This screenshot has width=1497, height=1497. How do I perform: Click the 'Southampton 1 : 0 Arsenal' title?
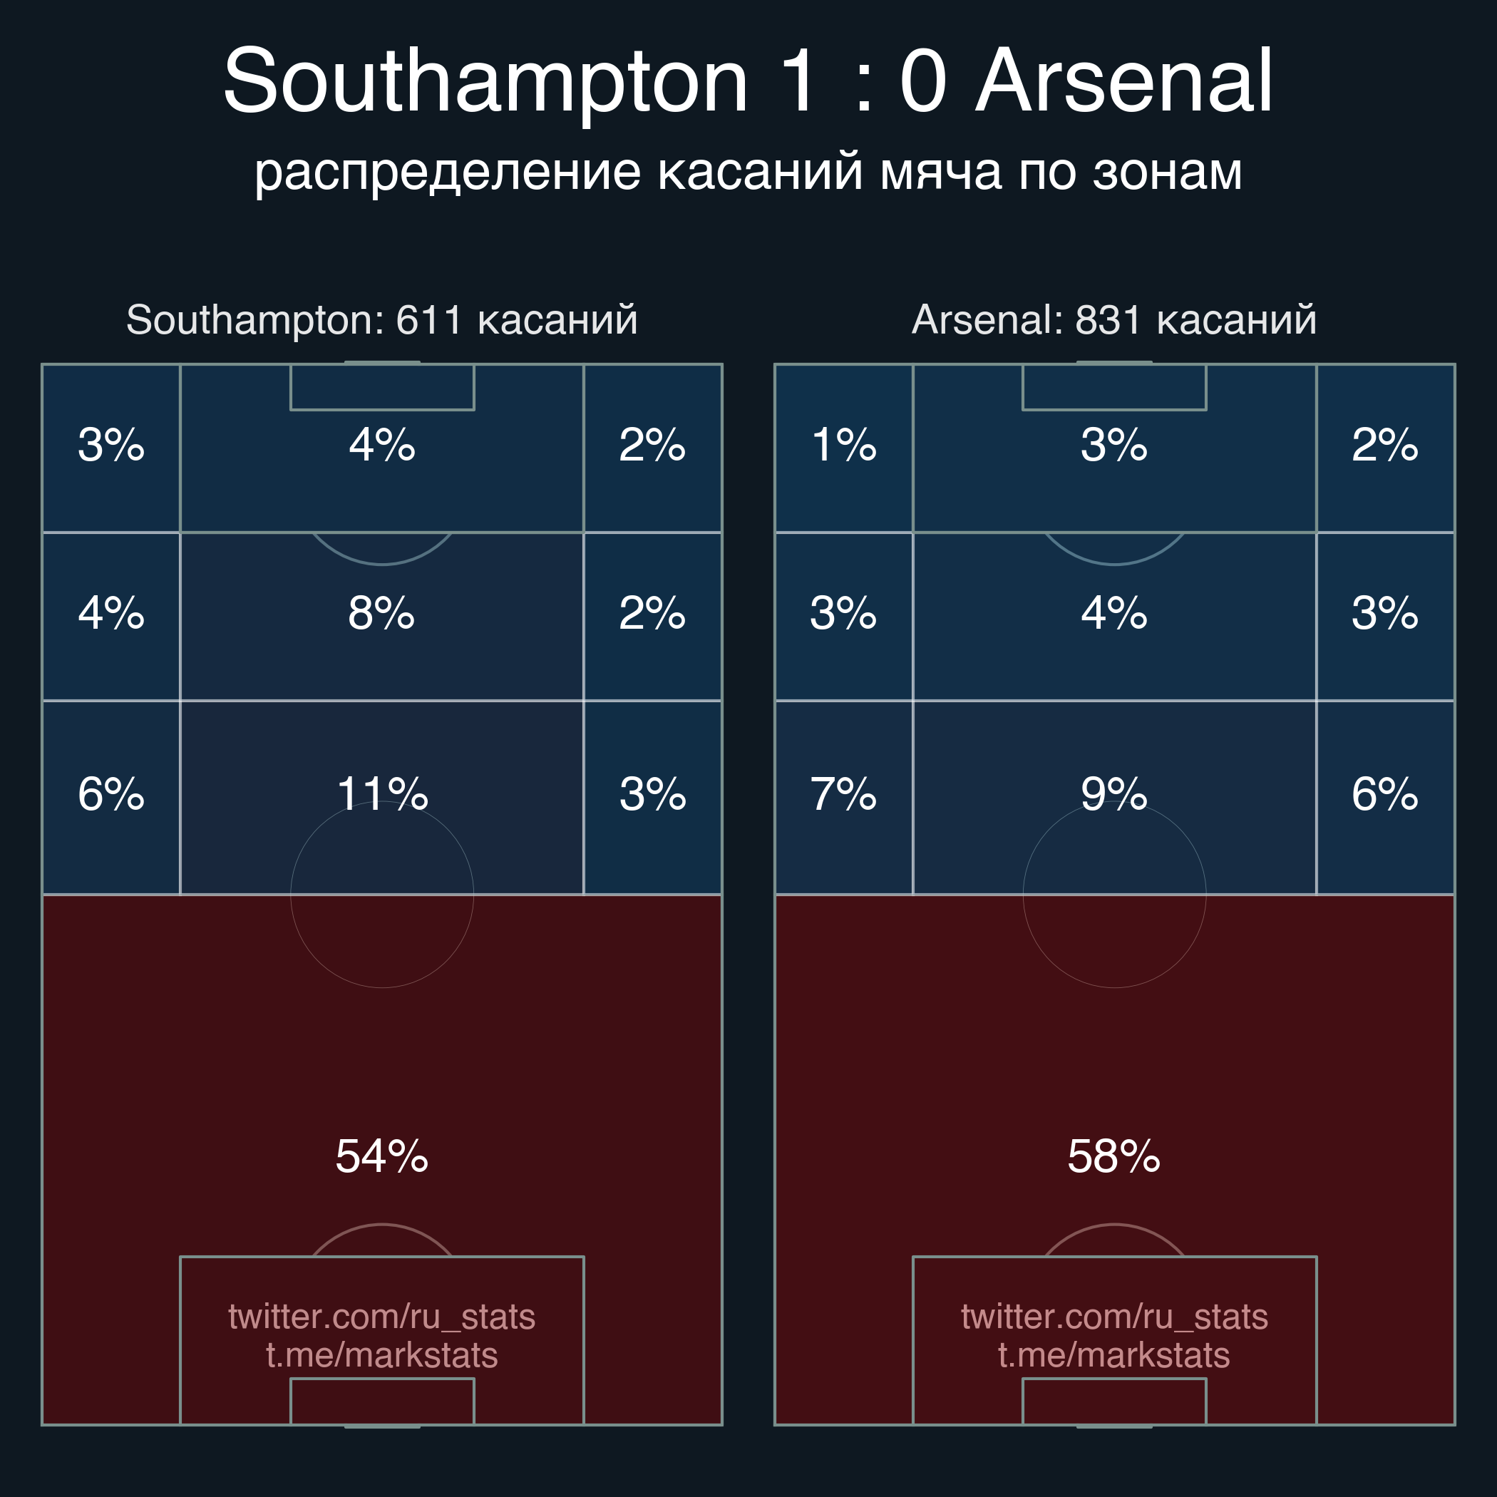click(x=748, y=81)
